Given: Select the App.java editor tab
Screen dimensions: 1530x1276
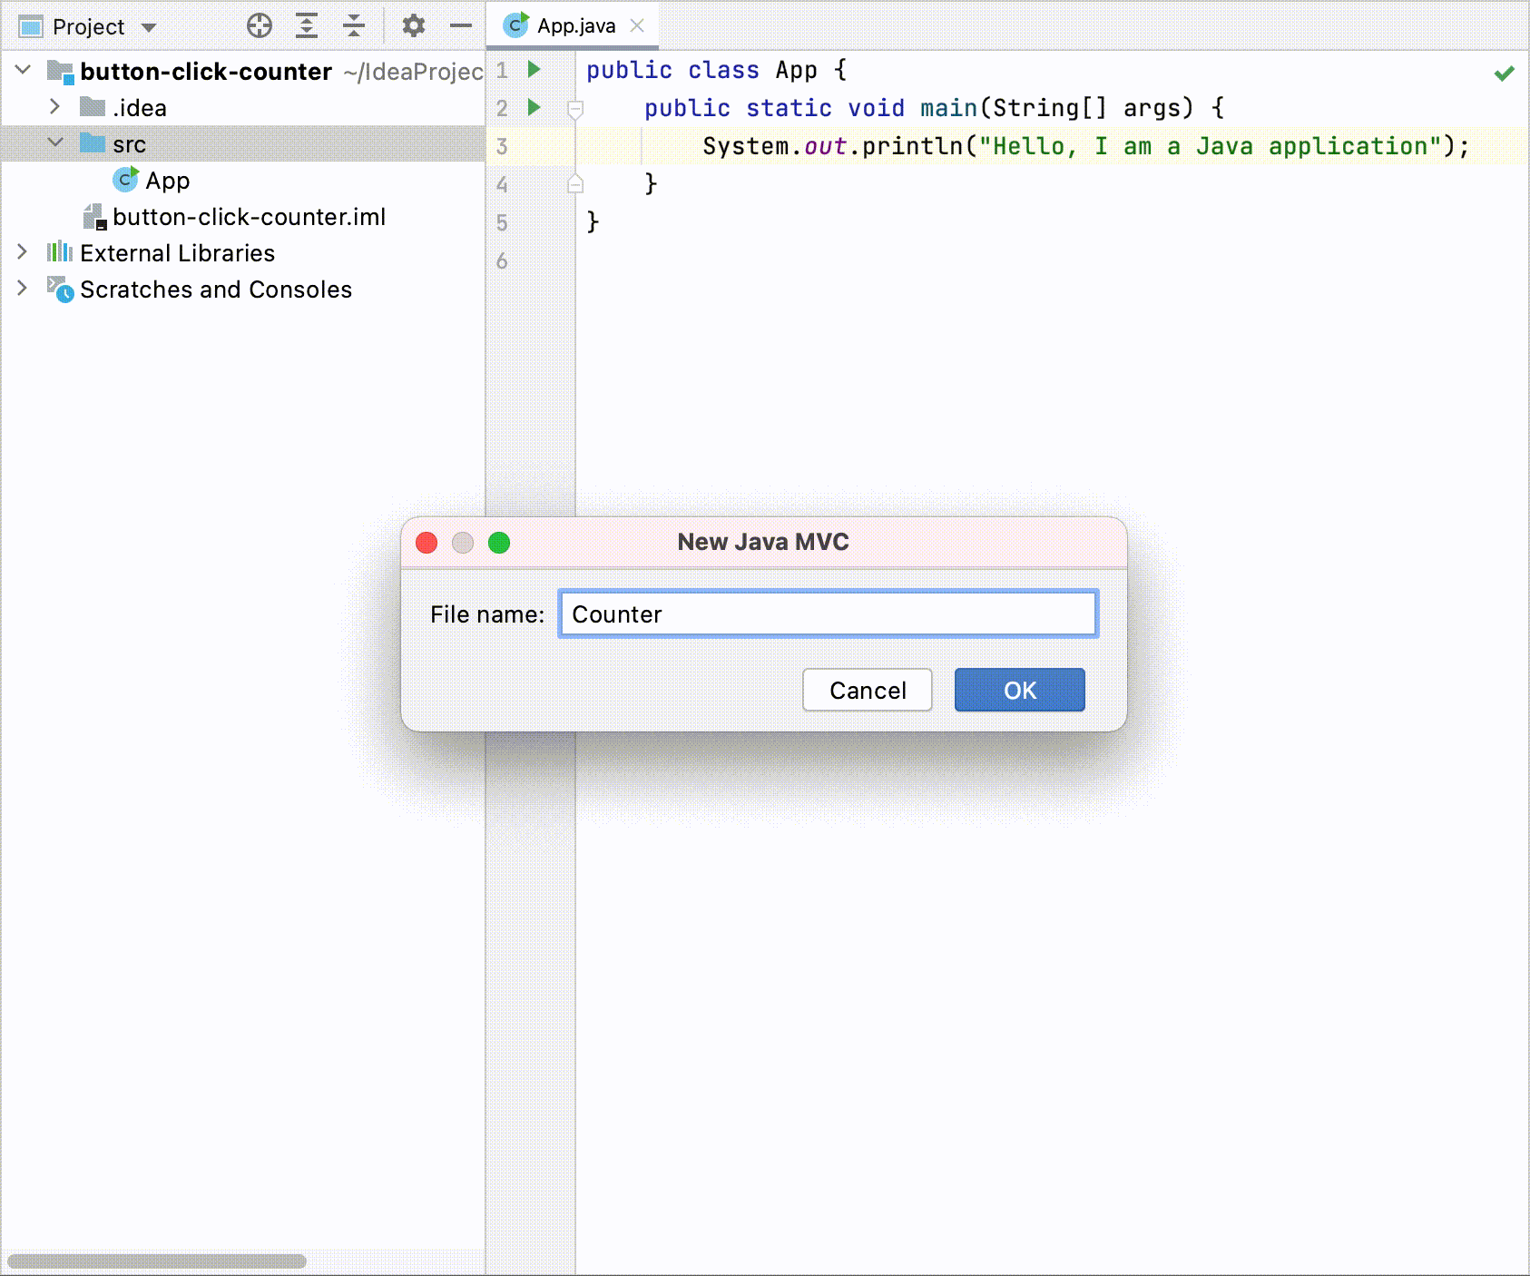Looking at the screenshot, I should click(x=576, y=25).
